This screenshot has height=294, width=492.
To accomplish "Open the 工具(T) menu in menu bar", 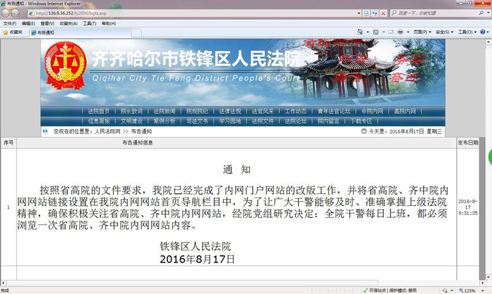I will 89,23.
